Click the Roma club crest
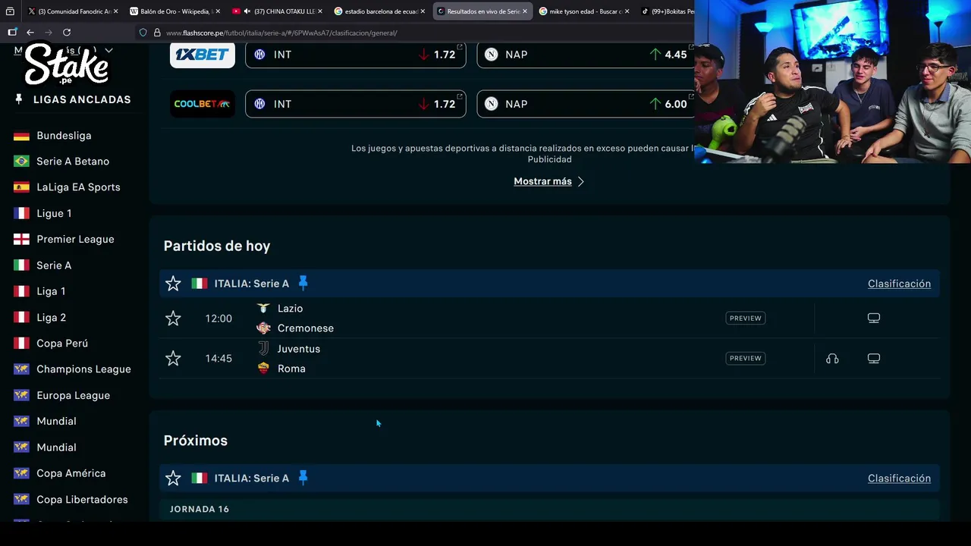 [263, 369]
